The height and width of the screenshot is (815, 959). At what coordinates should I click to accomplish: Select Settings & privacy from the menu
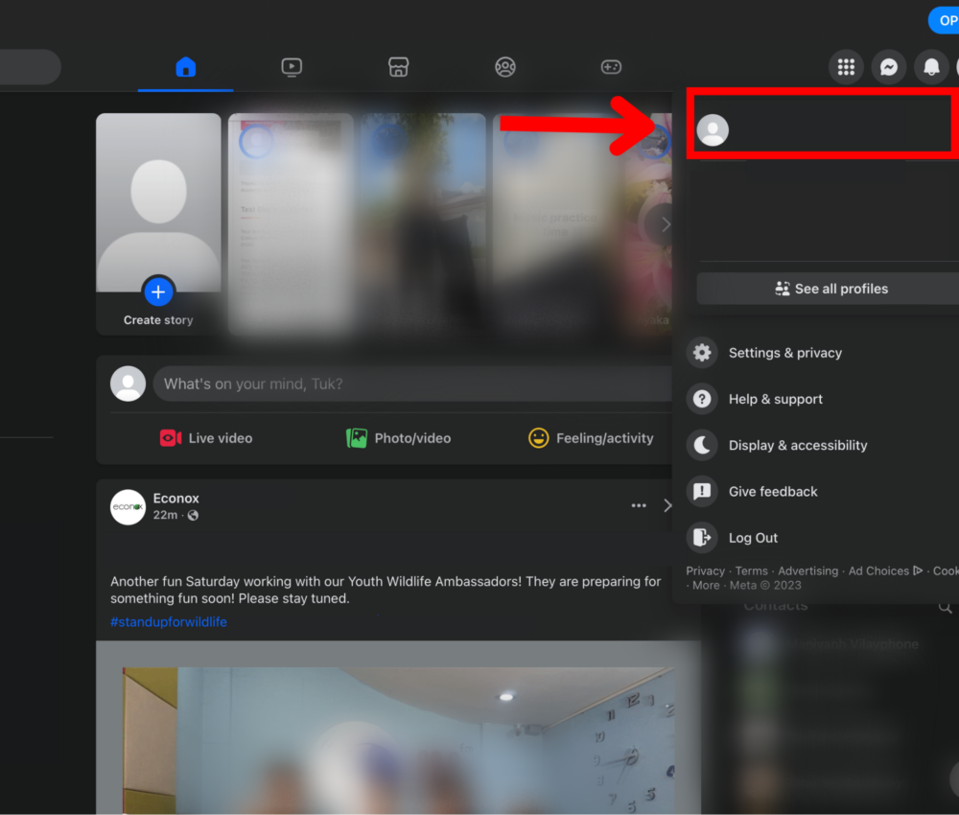point(784,353)
